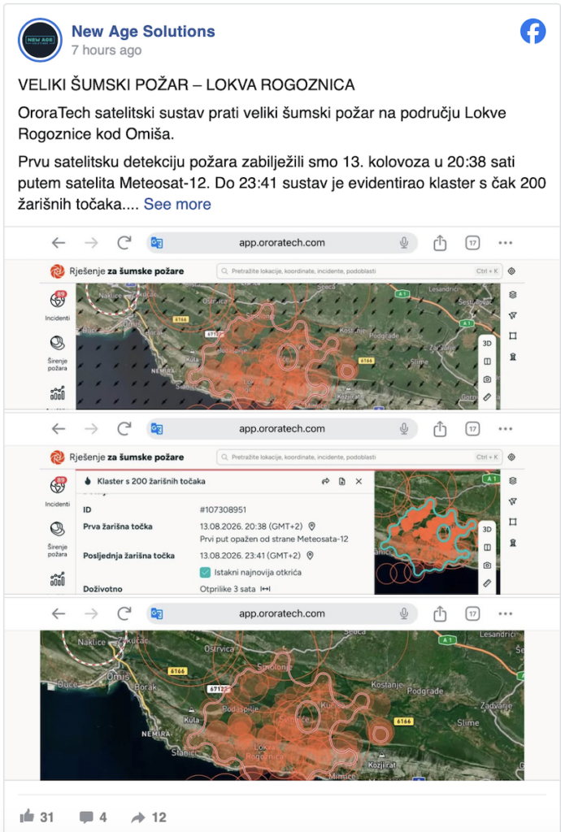Expand the post with 'See more'
This screenshot has height=832, width=561.
click(x=177, y=204)
